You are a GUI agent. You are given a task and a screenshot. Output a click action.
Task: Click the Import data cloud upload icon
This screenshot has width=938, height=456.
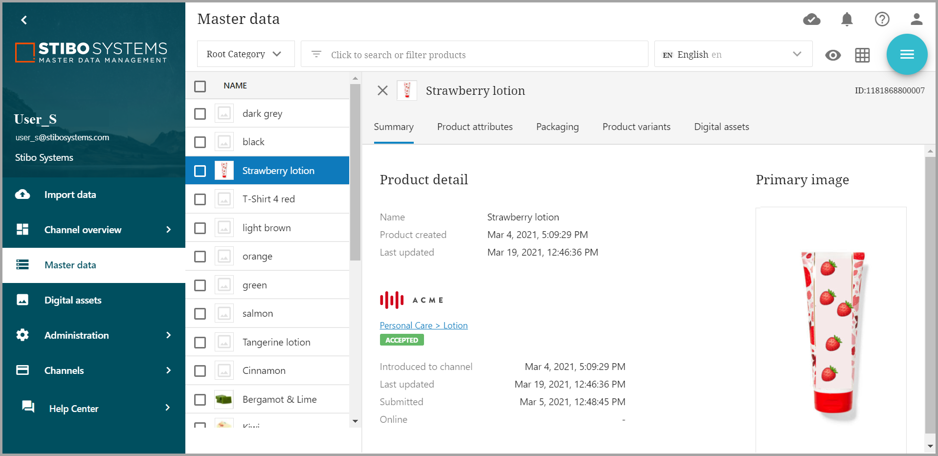click(x=22, y=195)
